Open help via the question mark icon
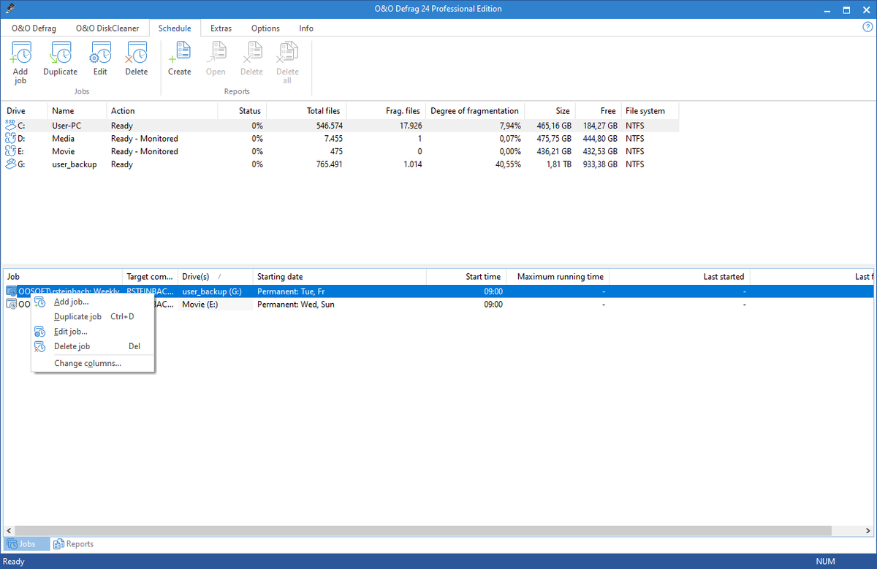Image resolution: width=877 pixels, height=569 pixels. (866, 28)
